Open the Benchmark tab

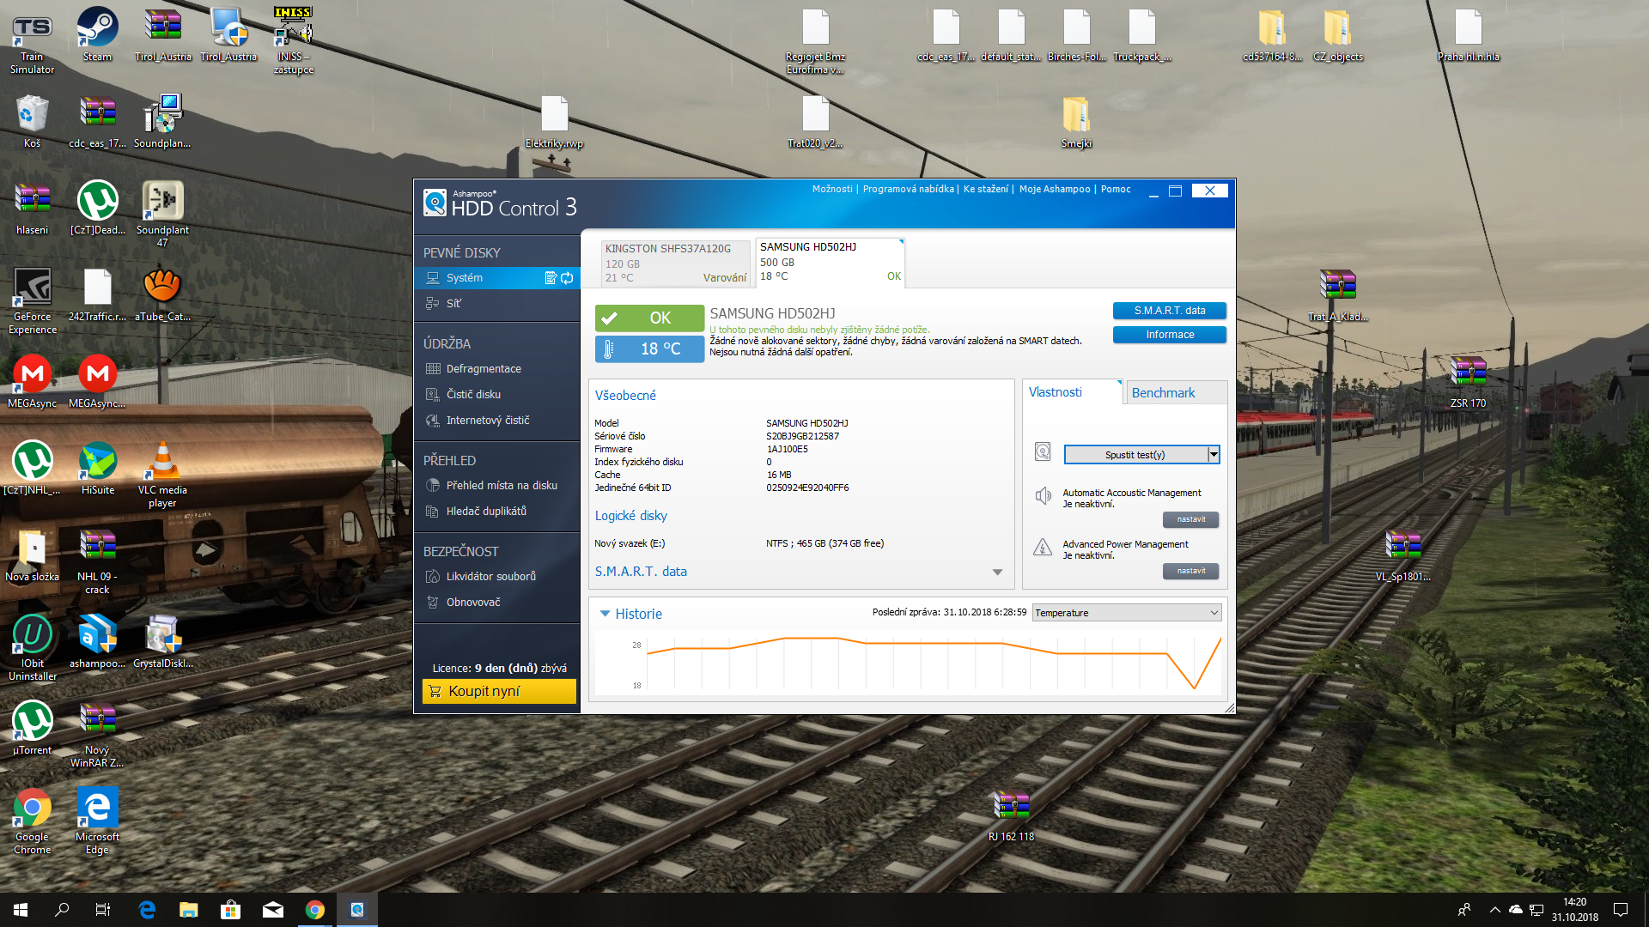click(x=1176, y=392)
